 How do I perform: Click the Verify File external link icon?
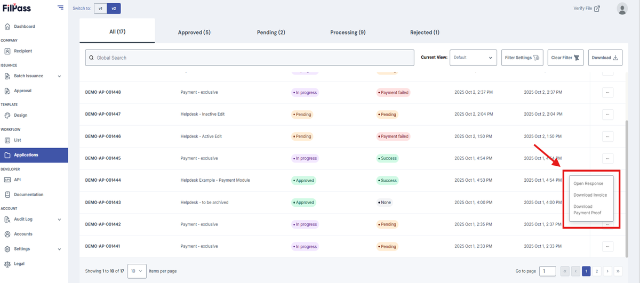point(597,9)
